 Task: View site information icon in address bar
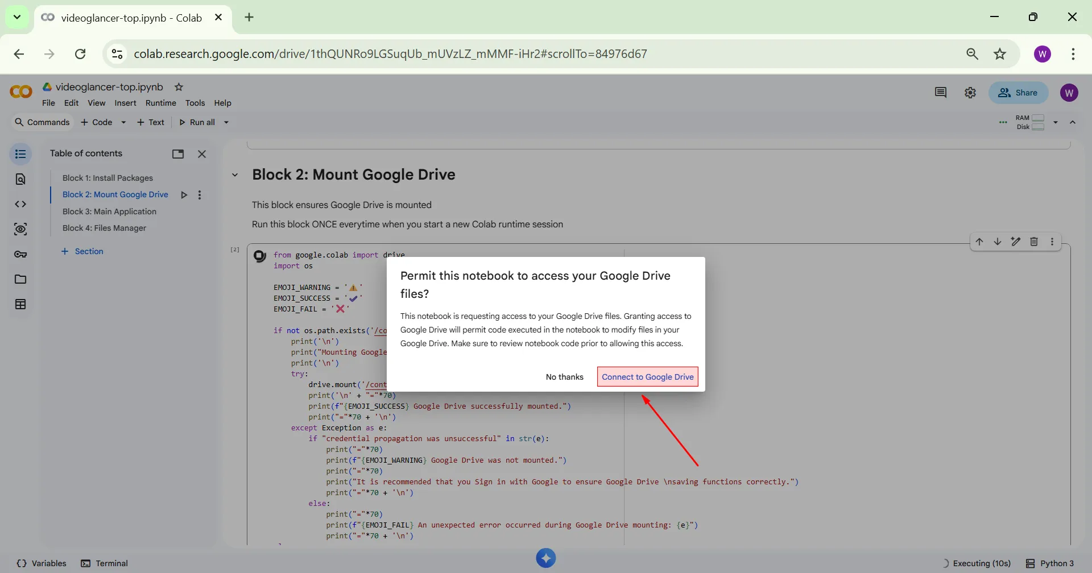point(117,54)
